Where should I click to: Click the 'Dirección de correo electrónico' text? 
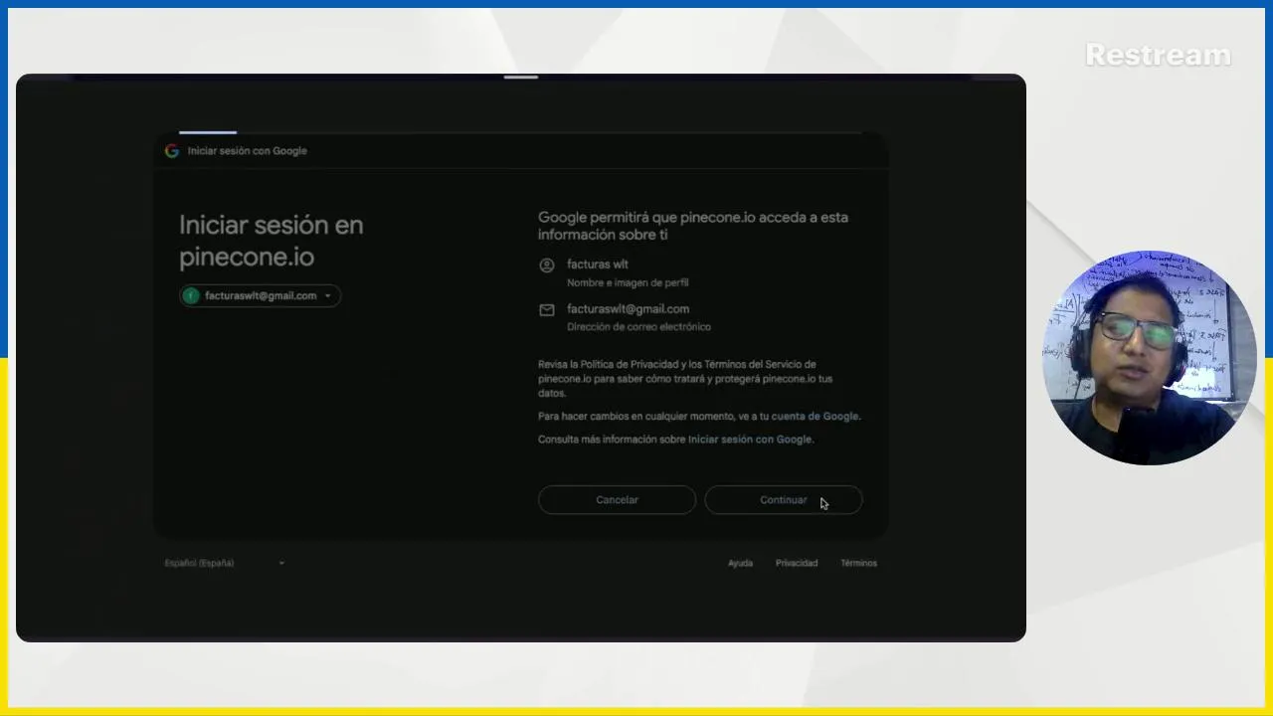point(638,326)
